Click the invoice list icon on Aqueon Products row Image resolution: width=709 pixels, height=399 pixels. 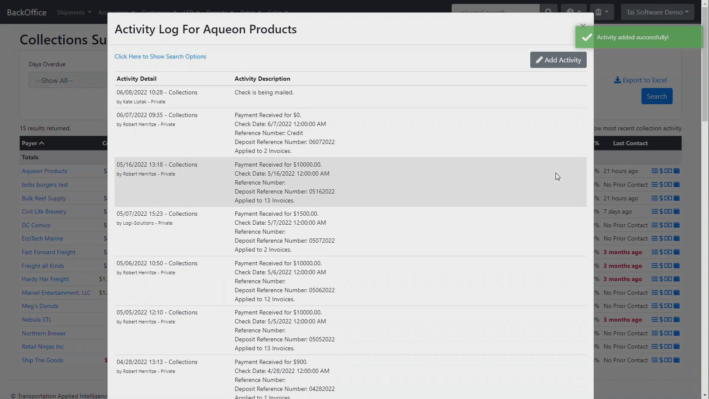656,171
